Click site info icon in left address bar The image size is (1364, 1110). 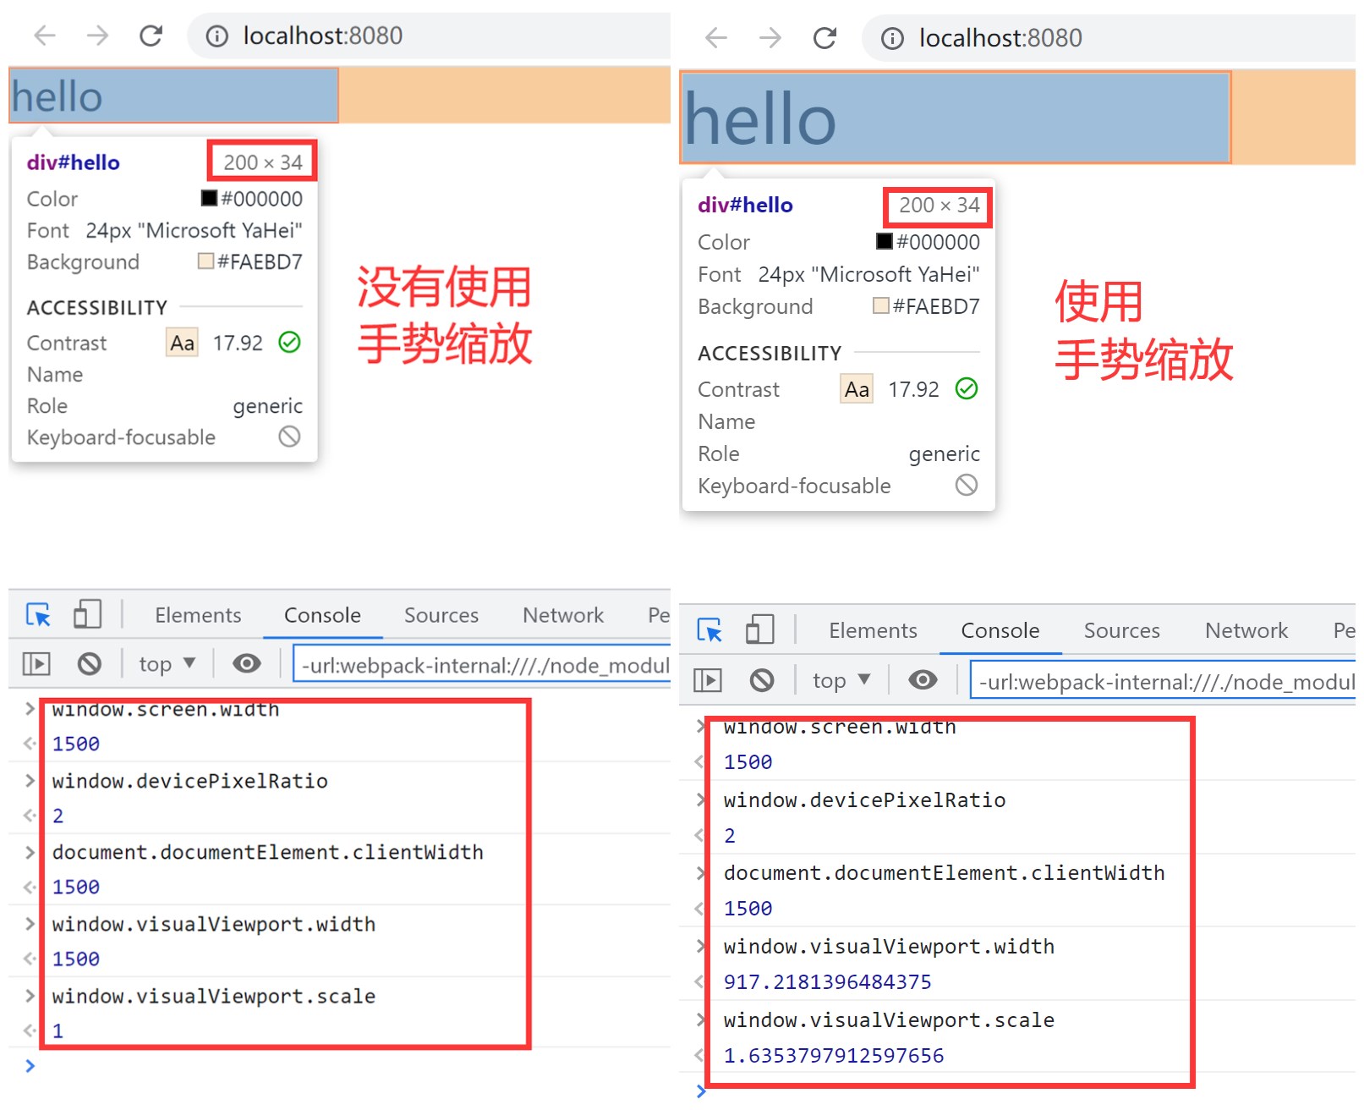tap(217, 36)
